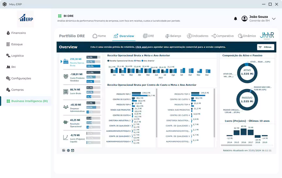This screenshot has width=282, height=178.
Task: Toggle Receita Operacional Bruta legend dot
Action: click(x=108, y=61)
